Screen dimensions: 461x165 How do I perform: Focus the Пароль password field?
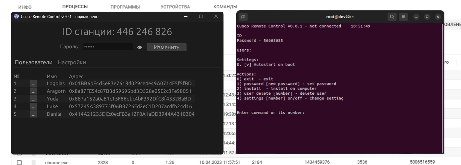pyautogui.click(x=107, y=47)
